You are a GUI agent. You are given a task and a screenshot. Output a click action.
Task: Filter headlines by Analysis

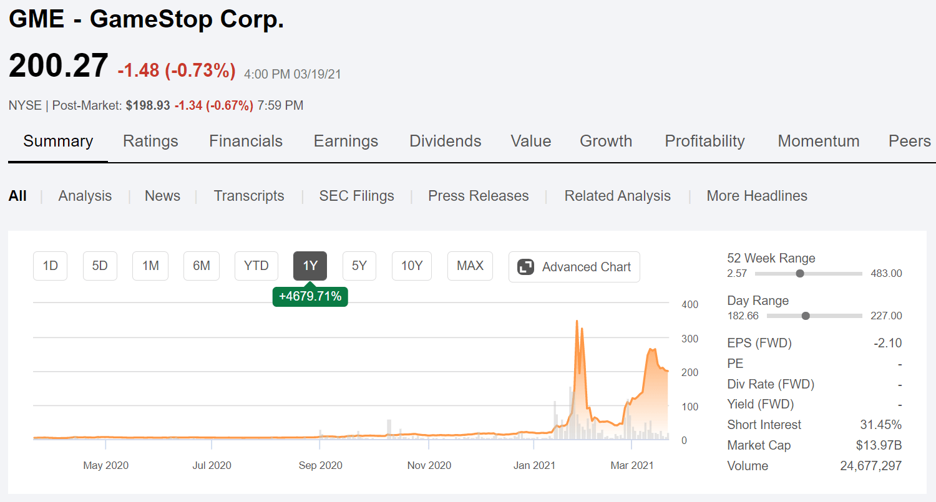point(85,196)
